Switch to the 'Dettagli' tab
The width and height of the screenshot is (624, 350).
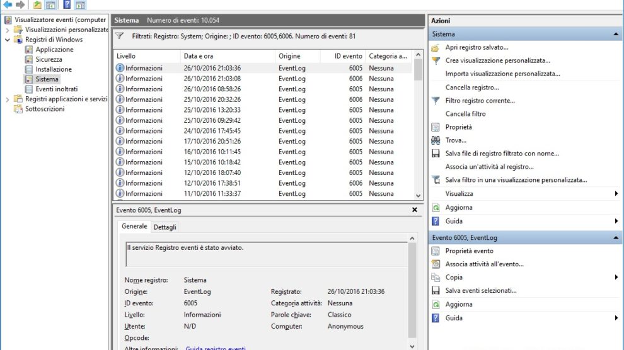tap(165, 227)
